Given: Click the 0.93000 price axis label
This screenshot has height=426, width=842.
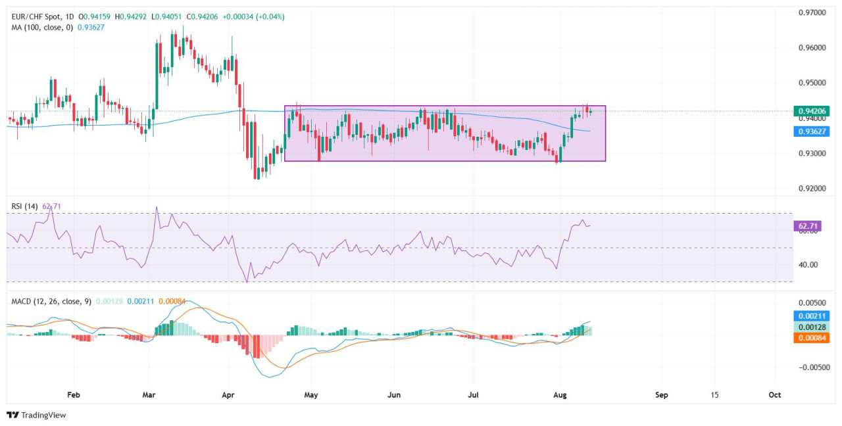Looking at the screenshot, I should 812,153.
